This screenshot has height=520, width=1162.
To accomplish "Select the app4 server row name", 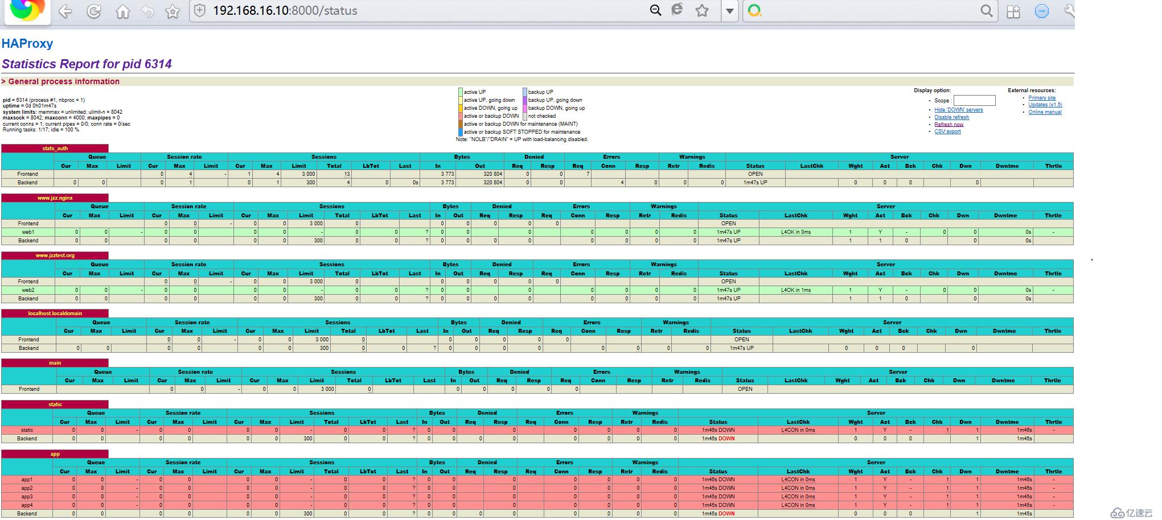I will [x=27, y=505].
